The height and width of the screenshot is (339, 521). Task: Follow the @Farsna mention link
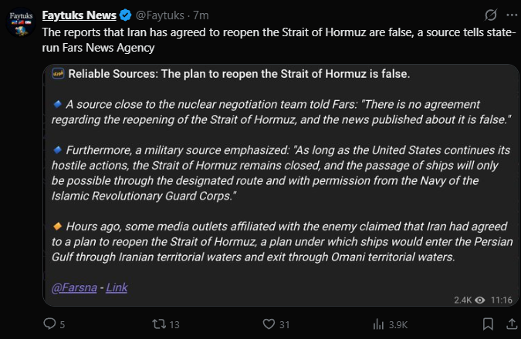coord(74,287)
